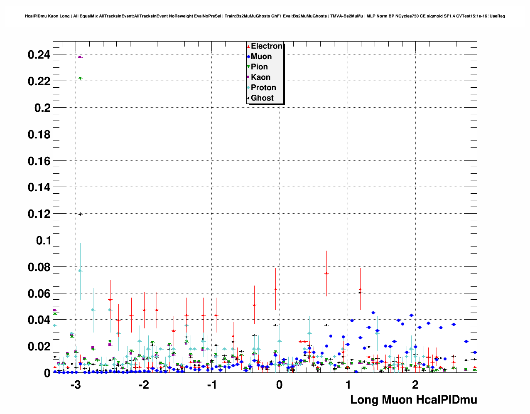Click the Electron legend label
The width and height of the screenshot is (530, 414).
click(x=267, y=46)
